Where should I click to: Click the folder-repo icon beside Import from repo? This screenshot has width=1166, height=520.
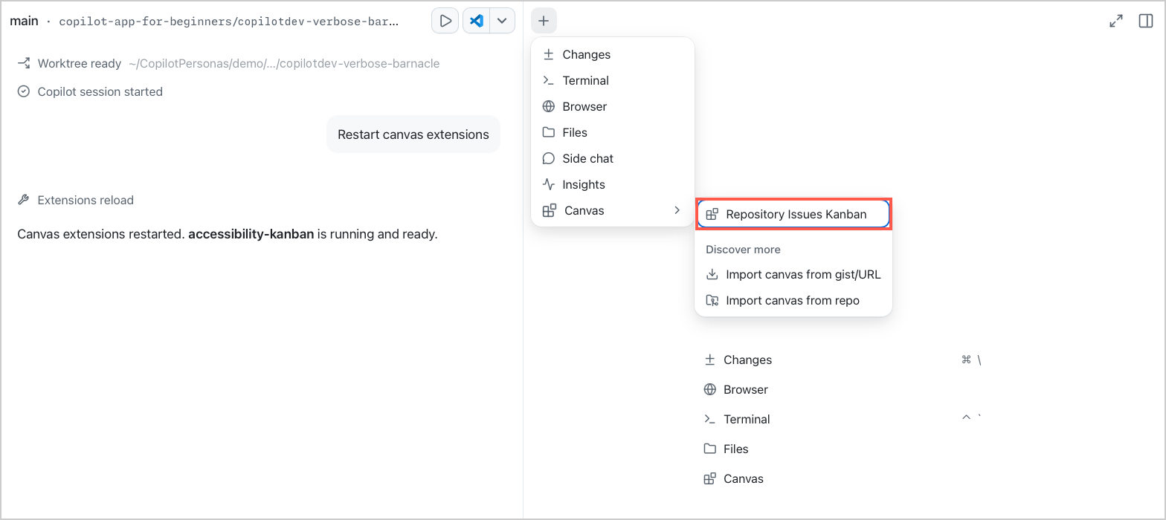(712, 300)
